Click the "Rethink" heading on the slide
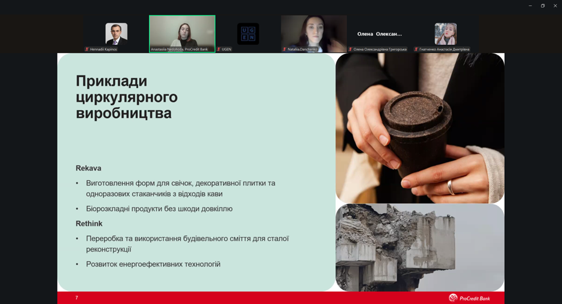 coord(89,223)
